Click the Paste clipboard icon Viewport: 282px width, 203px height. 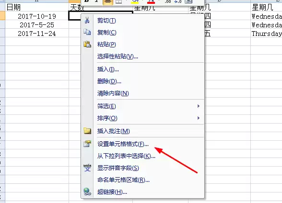pos(87,44)
